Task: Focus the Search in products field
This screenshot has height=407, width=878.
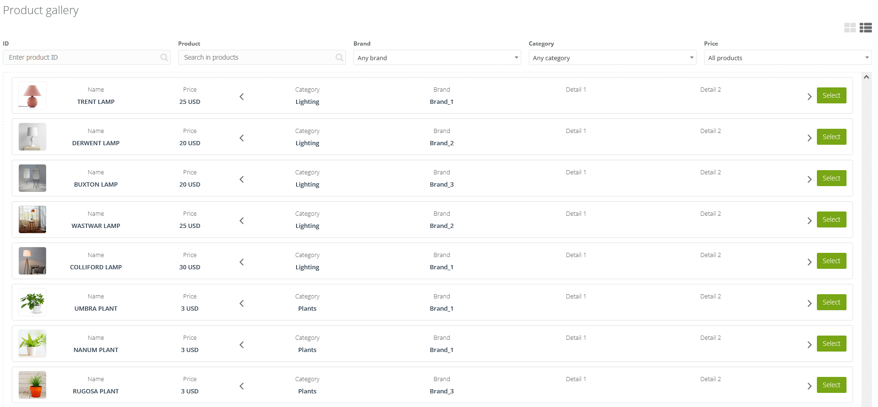Action: pyautogui.click(x=262, y=57)
